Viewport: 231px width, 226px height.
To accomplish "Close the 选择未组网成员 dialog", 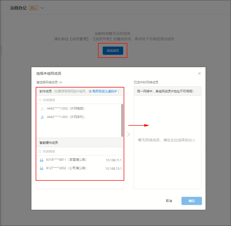I will (x=199, y=73).
